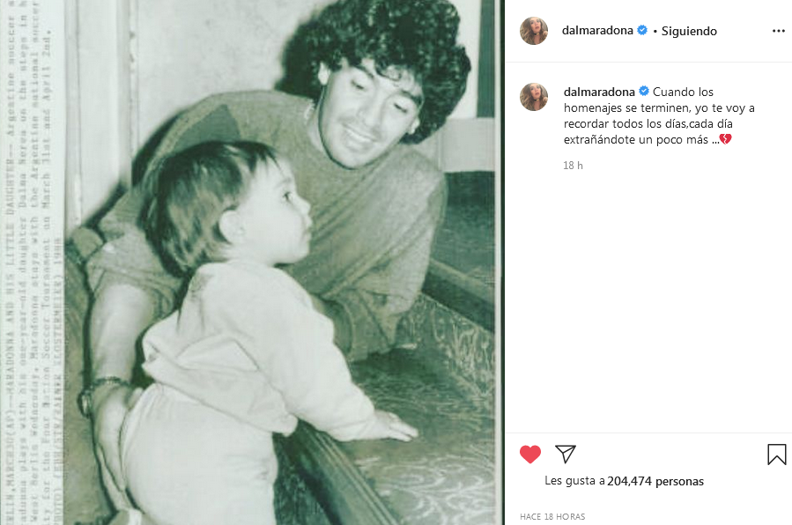Image resolution: width=792 pixels, height=525 pixels.
Task: Click the broken heart emoji in the caption
Action: pyautogui.click(x=726, y=139)
